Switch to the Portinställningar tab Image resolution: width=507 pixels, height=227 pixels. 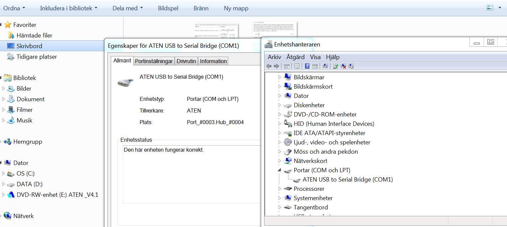[153, 61]
